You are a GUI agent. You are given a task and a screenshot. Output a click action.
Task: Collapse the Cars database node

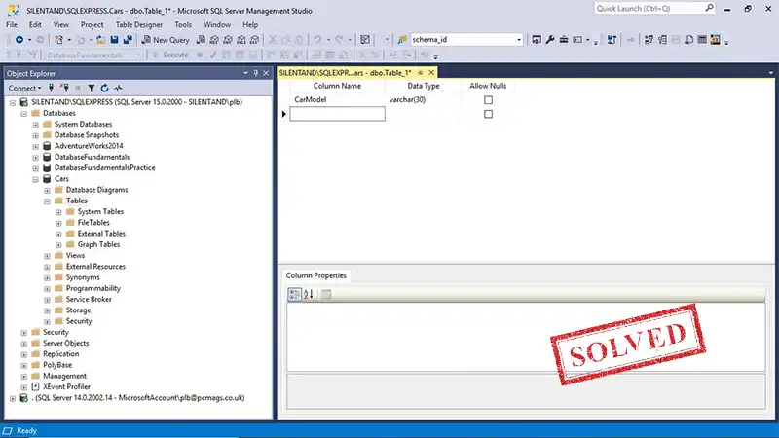35,179
